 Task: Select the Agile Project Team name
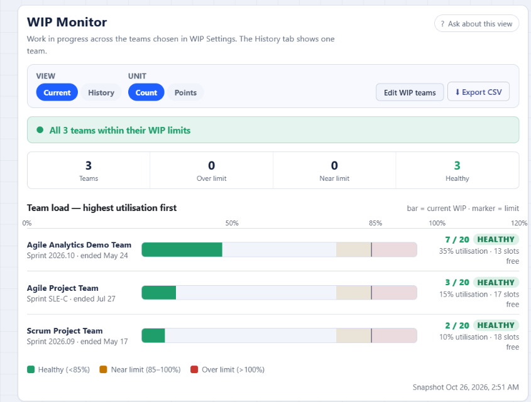63,288
